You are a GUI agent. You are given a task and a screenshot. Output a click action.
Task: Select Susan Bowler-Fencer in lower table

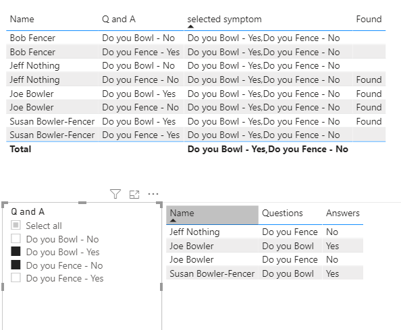212,273
